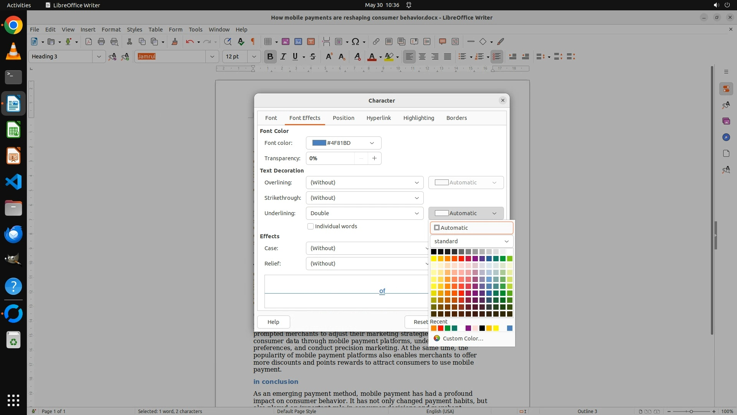The image size is (737, 415).
Task: Open the Format menu
Action: point(111,30)
